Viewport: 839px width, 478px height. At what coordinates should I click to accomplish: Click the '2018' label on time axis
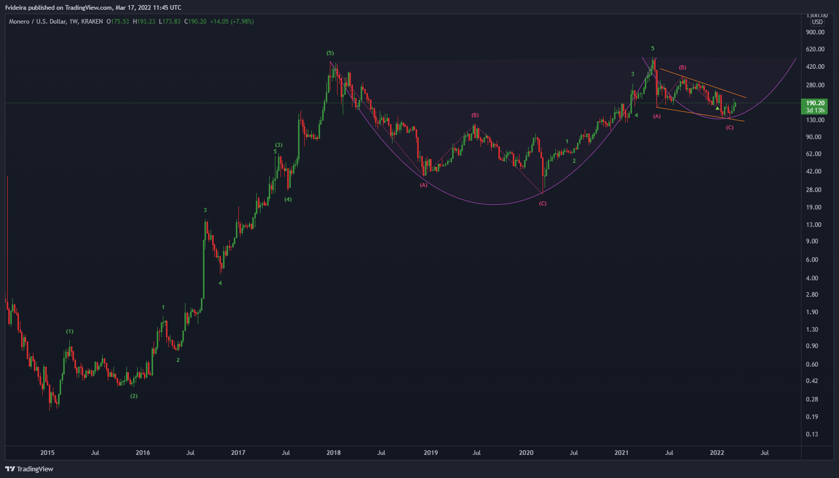(333, 452)
